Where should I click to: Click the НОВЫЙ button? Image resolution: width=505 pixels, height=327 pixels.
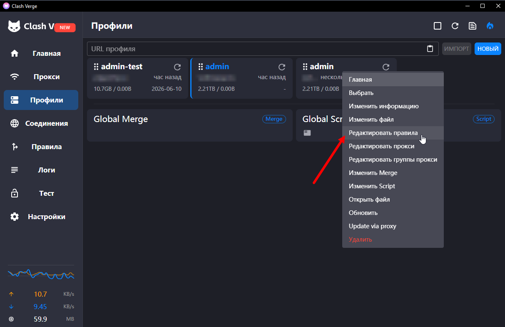488,49
